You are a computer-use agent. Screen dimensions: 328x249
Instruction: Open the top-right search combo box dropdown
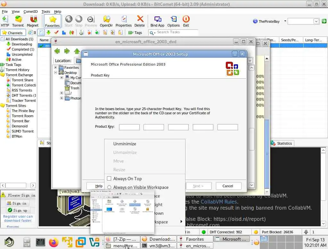(316, 21)
